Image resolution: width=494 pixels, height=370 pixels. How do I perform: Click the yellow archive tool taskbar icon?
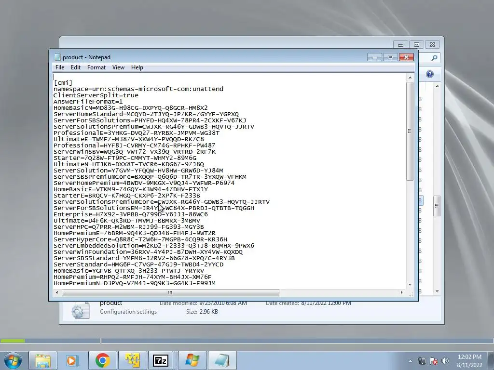click(x=132, y=360)
